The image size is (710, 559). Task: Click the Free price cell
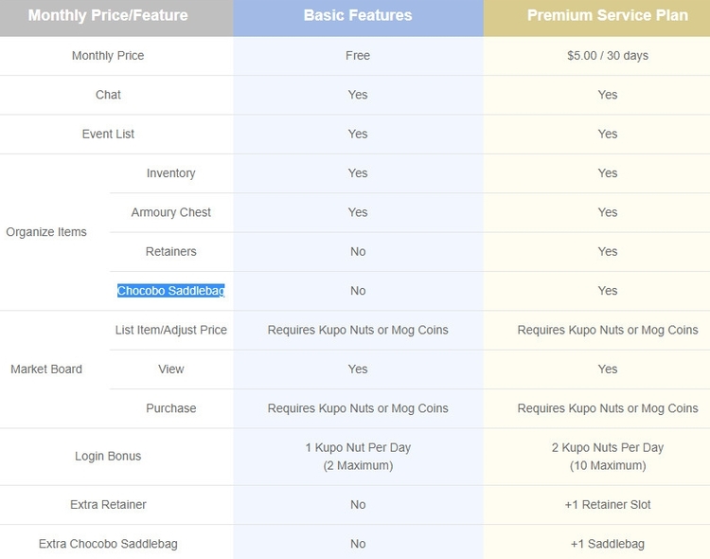coord(358,56)
